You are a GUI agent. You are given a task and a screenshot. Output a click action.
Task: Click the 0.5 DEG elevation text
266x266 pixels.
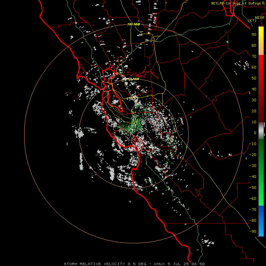[x=137, y=264]
